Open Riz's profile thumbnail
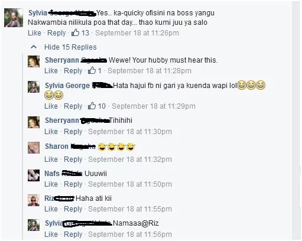The height and width of the screenshot is (241, 302). tap(34, 200)
